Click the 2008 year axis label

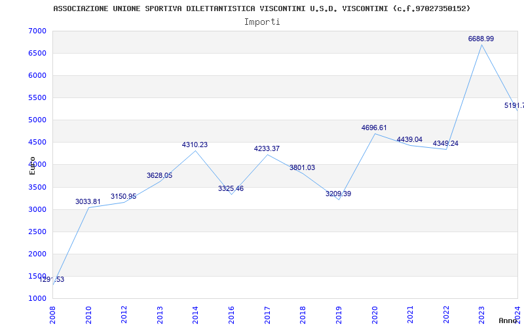click(52, 315)
